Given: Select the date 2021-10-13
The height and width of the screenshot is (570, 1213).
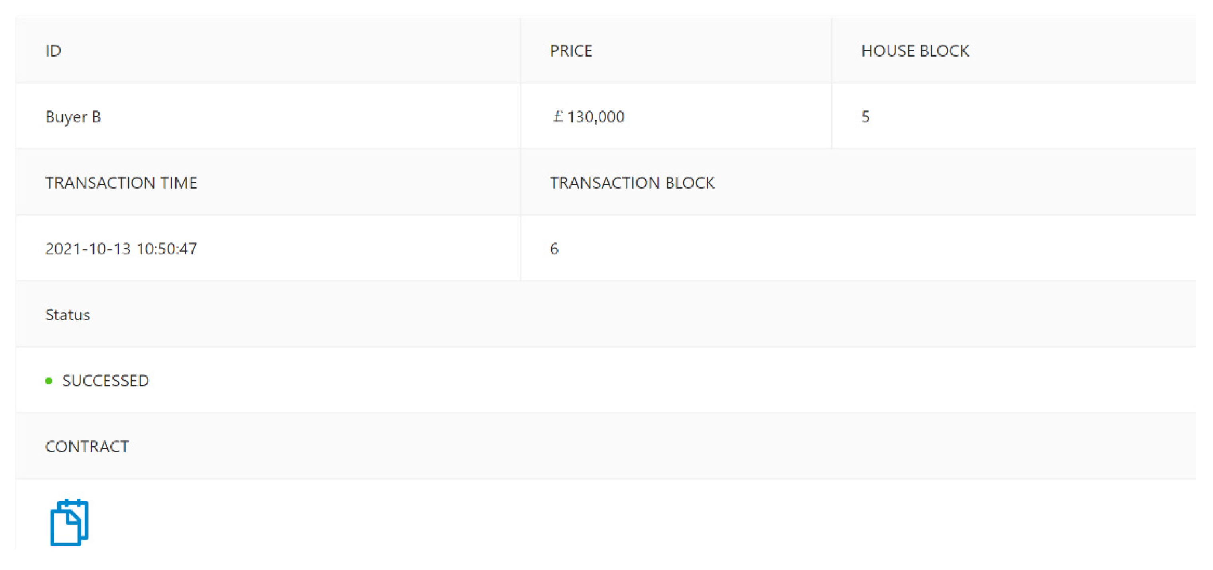Looking at the screenshot, I should [88, 248].
